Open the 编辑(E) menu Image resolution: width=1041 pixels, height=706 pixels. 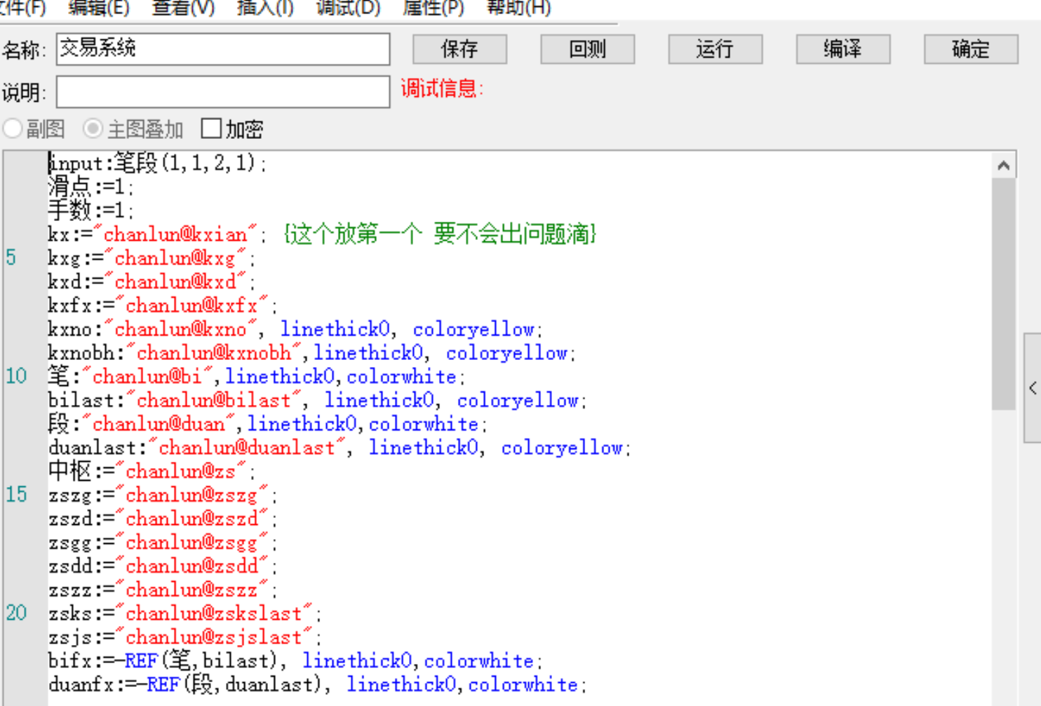tap(98, 8)
